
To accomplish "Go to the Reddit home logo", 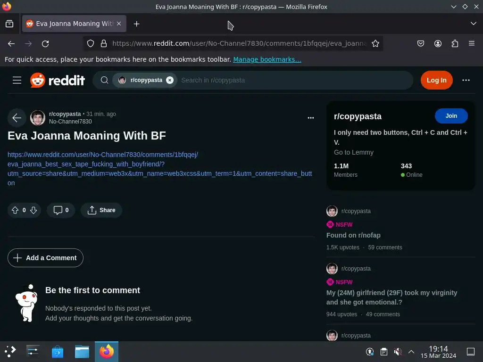I will tap(58, 80).
